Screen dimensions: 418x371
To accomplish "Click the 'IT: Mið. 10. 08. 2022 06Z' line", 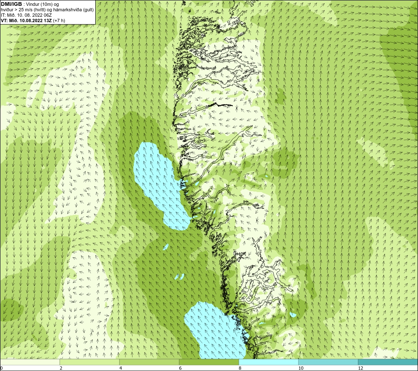I will click(x=26, y=15).
